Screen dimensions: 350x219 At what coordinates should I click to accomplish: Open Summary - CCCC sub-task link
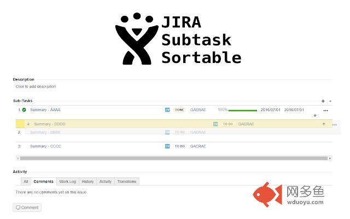(x=45, y=146)
